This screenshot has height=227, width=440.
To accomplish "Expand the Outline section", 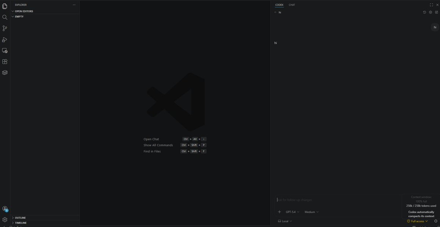I will pyautogui.click(x=45, y=217).
